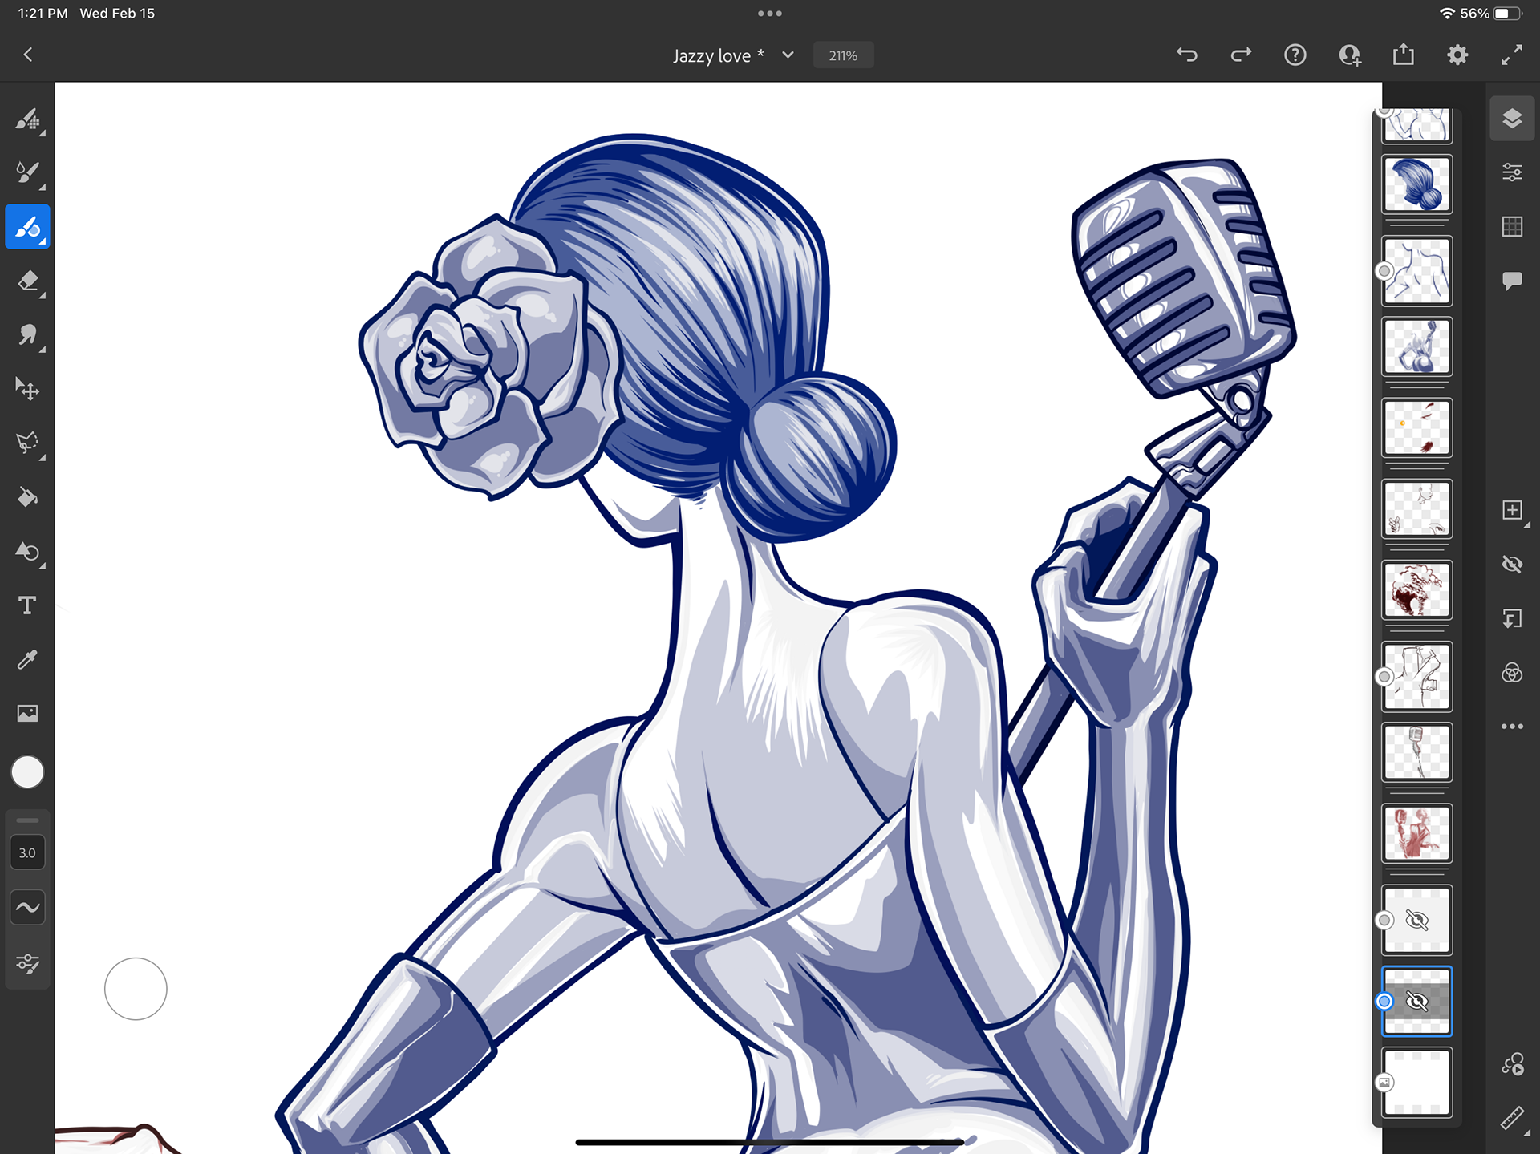Go back with the left arrow
Screen dimensions: 1540x1154
click(28, 55)
